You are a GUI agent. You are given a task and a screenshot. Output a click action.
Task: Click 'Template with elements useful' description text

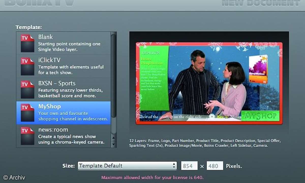tap(71, 67)
